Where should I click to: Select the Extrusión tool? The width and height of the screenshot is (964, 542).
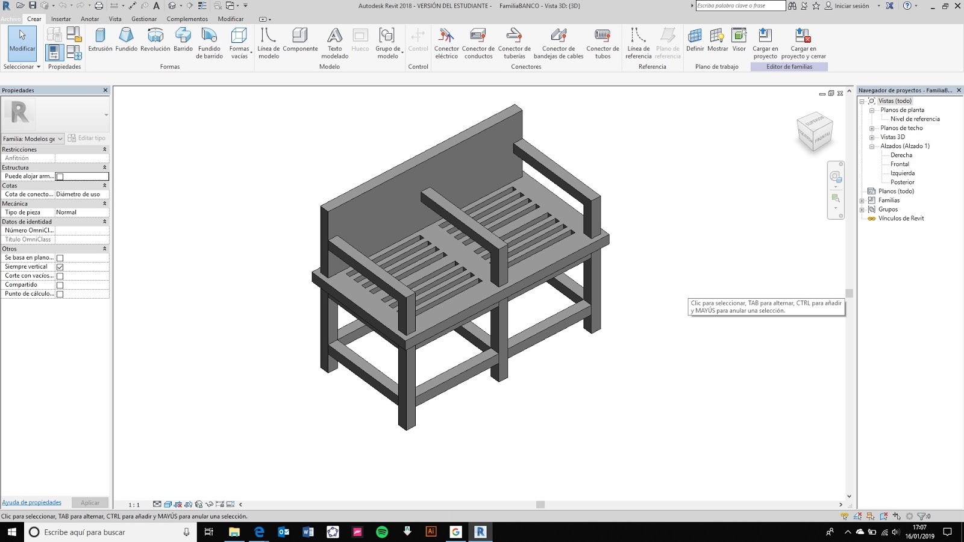coord(100,42)
